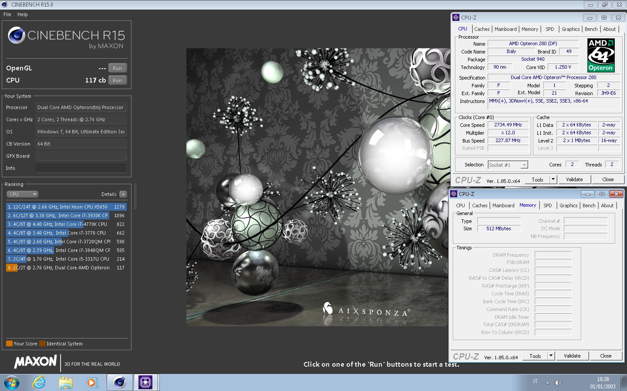Click the upper CPU-Z title bar icon
Screen dimensions: 627x391
coord(456,17)
